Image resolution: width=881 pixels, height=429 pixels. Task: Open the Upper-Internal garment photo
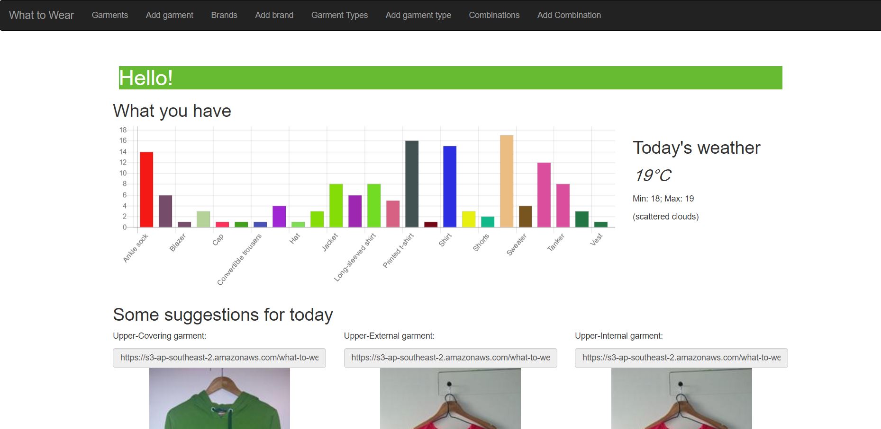pos(681,399)
